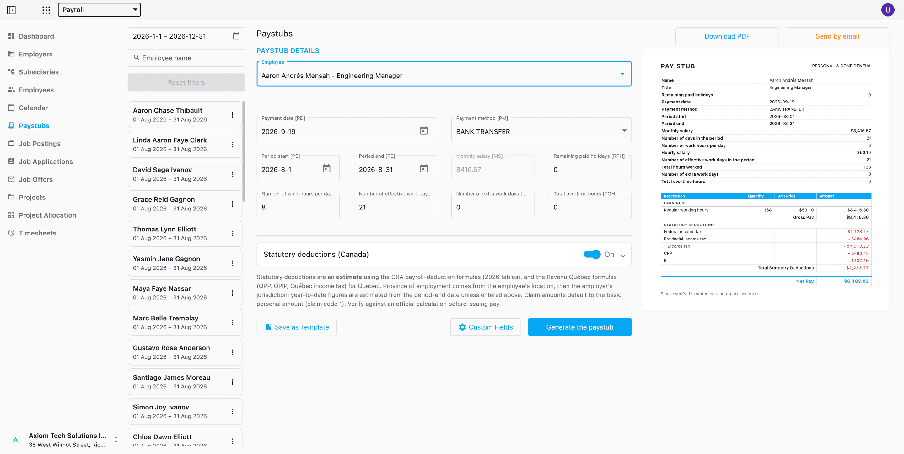Image resolution: width=904 pixels, height=454 pixels.
Task: Focus the Employee name search field
Action: pos(186,58)
